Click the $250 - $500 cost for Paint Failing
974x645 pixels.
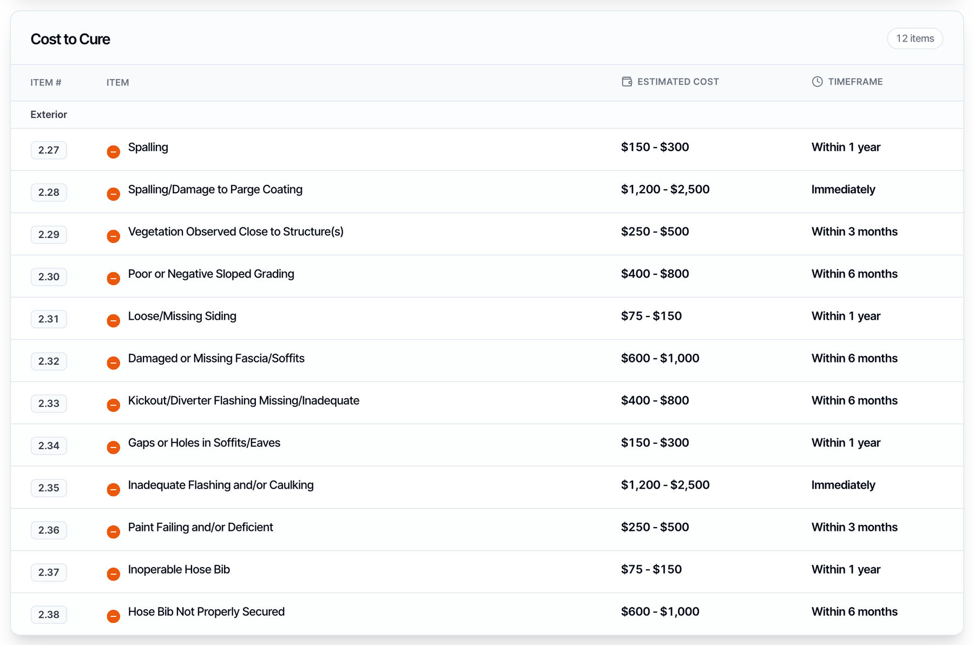click(x=655, y=527)
